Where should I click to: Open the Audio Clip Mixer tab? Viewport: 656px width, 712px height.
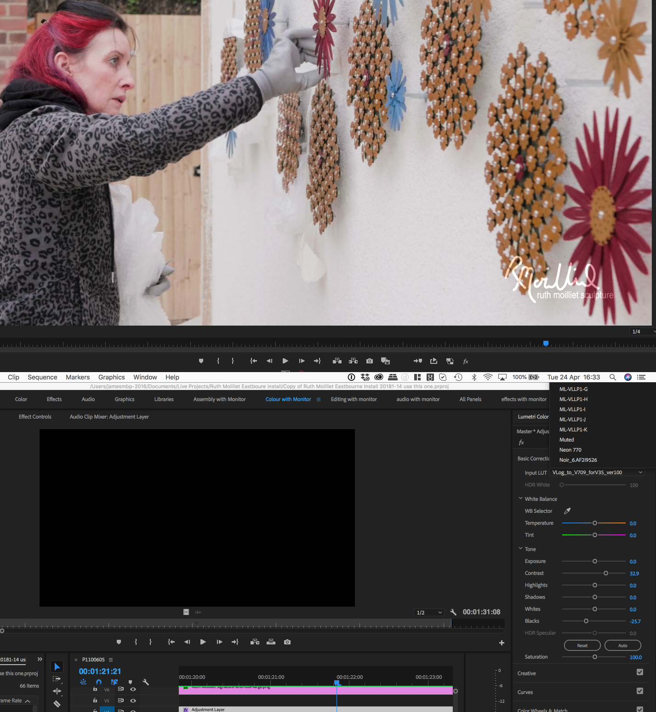[x=109, y=417]
